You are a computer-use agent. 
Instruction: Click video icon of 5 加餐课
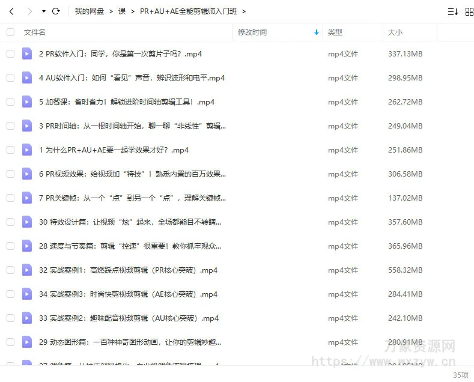[27, 102]
